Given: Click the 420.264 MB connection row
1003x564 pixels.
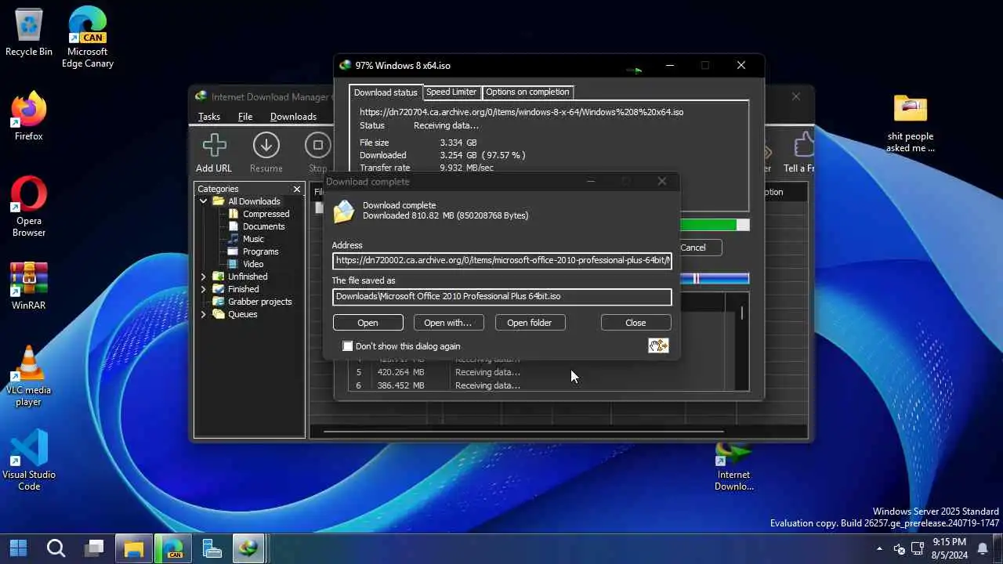Looking at the screenshot, I should [537, 372].
